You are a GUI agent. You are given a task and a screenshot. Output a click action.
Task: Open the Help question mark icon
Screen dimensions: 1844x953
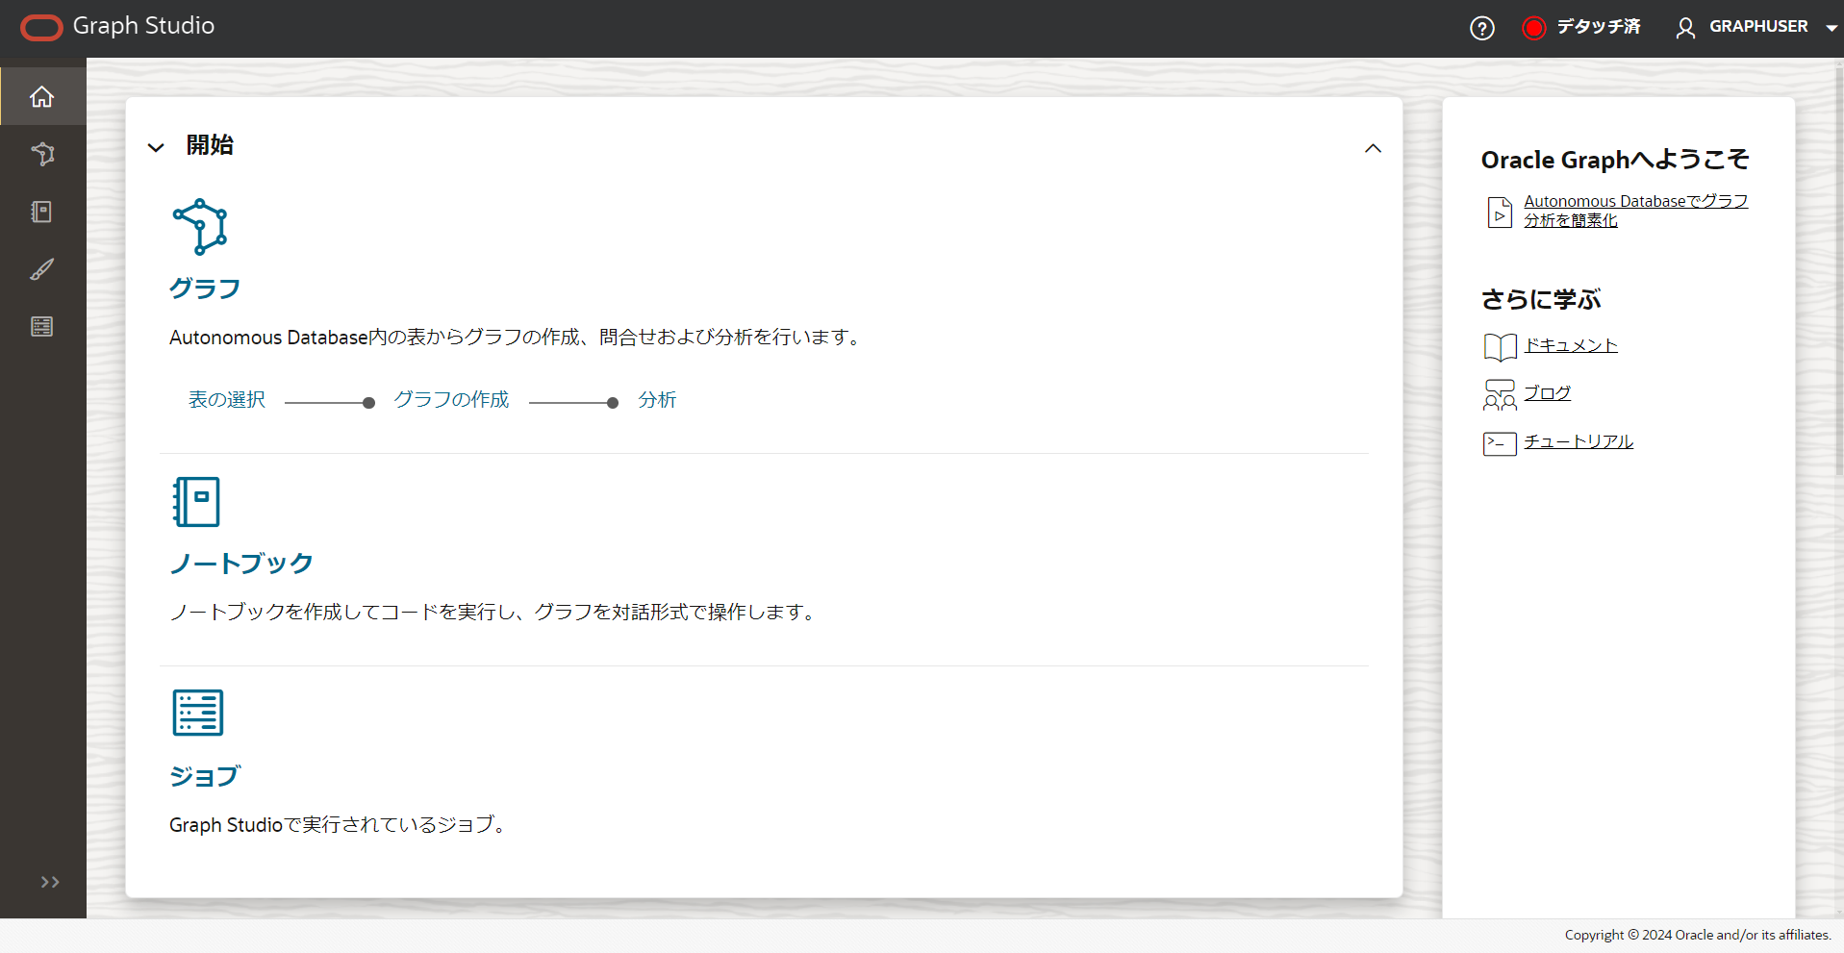point(1481,28)
